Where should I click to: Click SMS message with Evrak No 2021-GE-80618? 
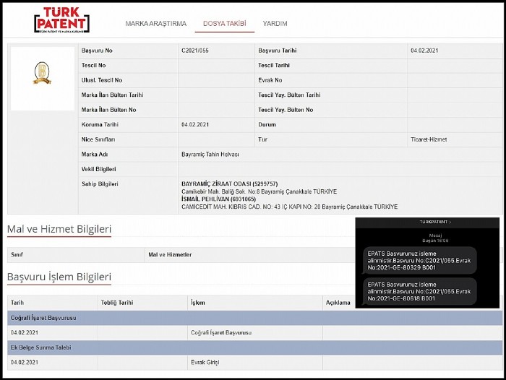[419, 292]
